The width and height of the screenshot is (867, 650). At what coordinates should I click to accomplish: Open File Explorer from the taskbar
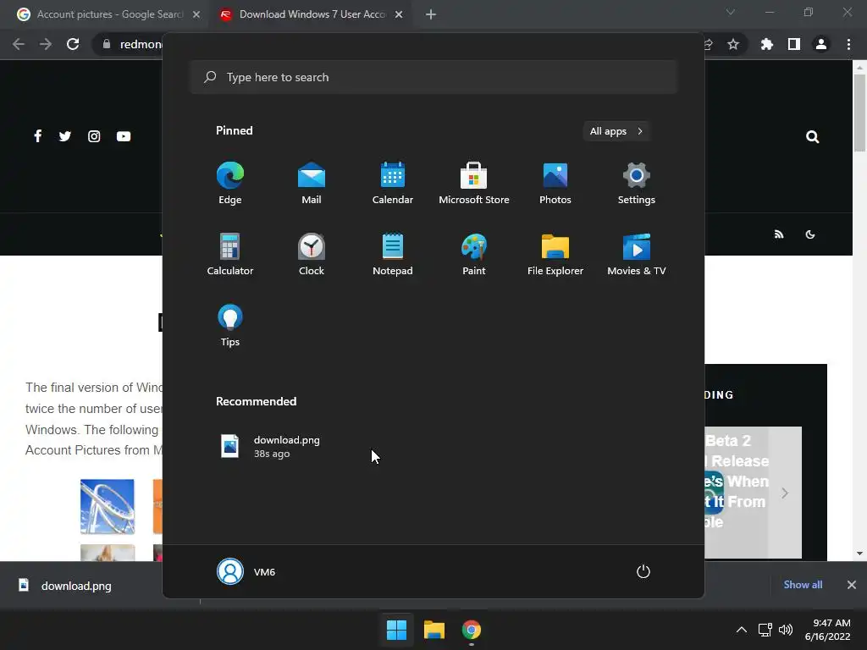[x=434, y=630]
